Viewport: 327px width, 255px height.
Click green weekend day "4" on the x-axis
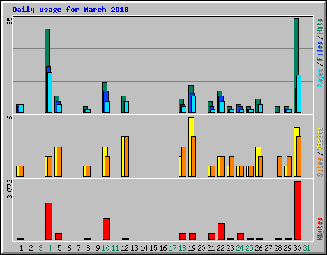coord(50,248)
